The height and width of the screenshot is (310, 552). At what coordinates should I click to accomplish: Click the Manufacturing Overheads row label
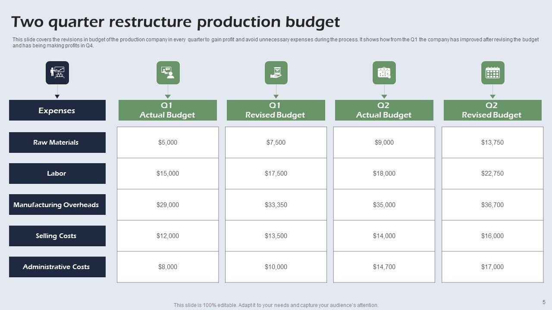coord(57,205)
